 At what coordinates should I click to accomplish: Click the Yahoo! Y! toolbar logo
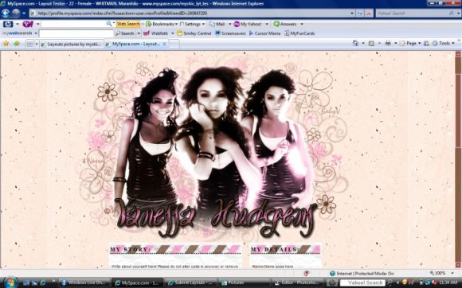(x=28, y=24)
